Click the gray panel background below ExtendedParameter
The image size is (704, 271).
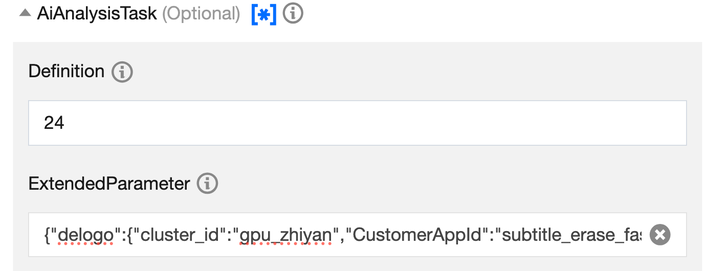(x=357, y=264)
